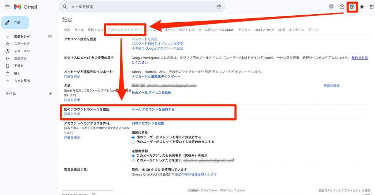375x195 pixels.
Task: Click the Gemini sparkle icon
Action: click(362, 7)
